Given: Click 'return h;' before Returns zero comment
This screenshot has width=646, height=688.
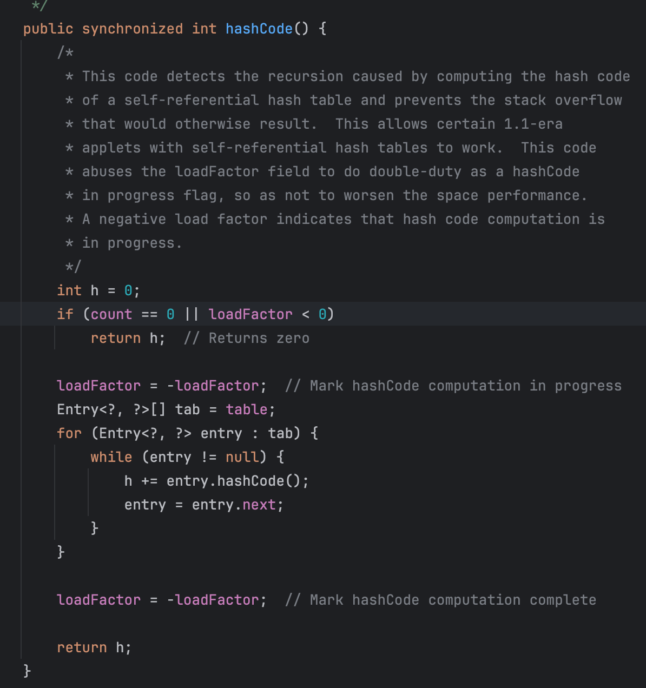Looking at the screenshot, I should coord(128,338).
